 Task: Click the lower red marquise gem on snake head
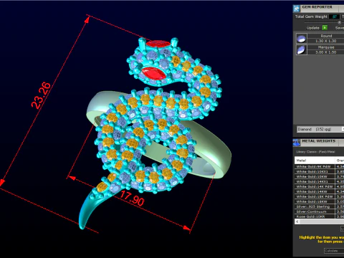pos(153,73)
